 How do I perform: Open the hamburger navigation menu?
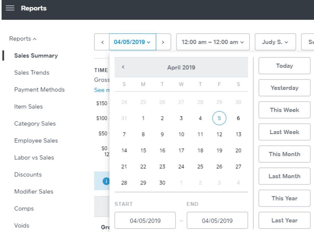pos(10,8)
